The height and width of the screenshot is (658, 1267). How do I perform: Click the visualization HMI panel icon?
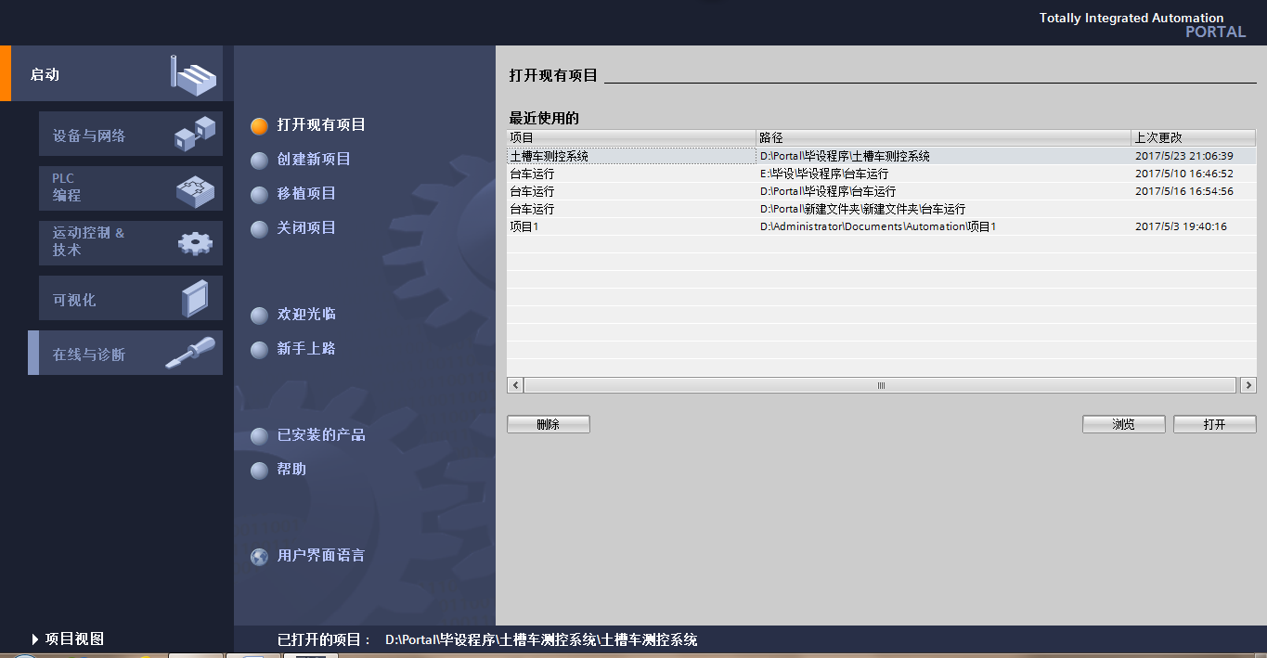tap(195, 298)
